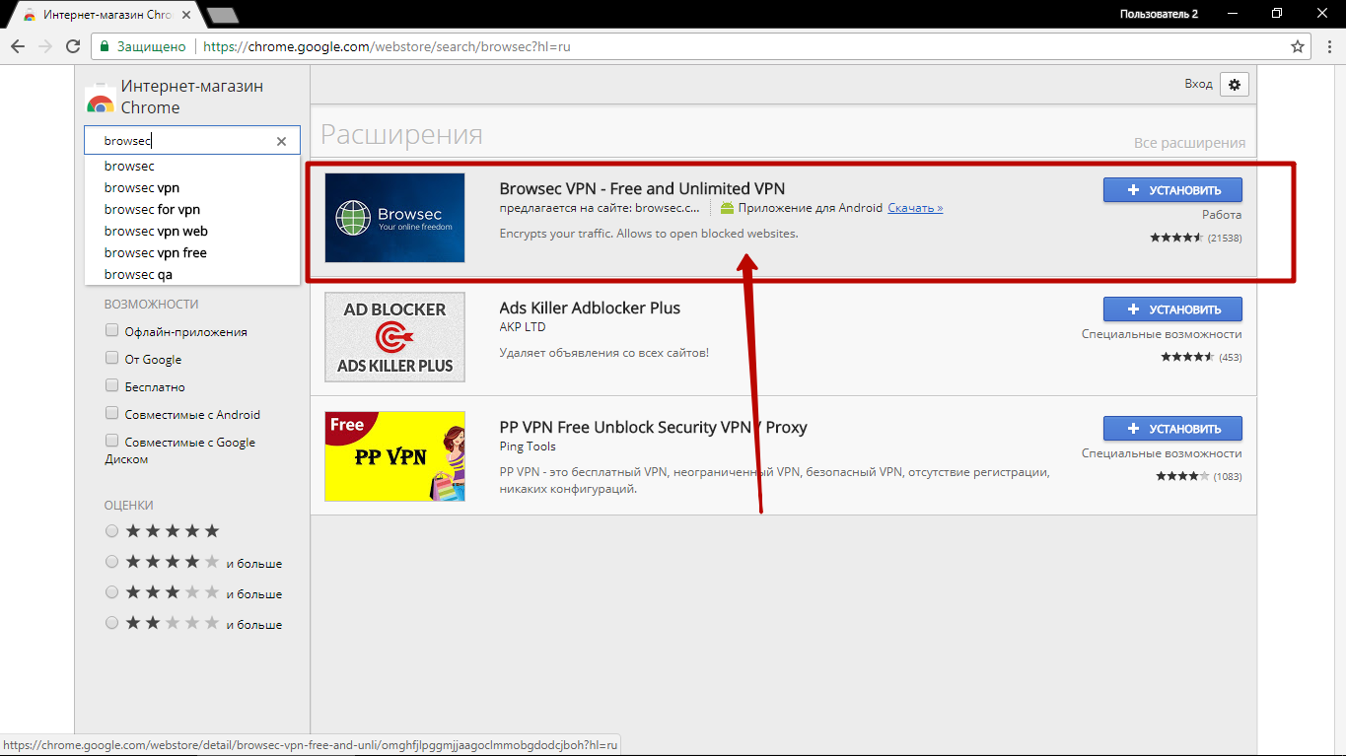Choose suggestion browsec qa
This screenshot has height=756, width=1346.
[192, 274]
